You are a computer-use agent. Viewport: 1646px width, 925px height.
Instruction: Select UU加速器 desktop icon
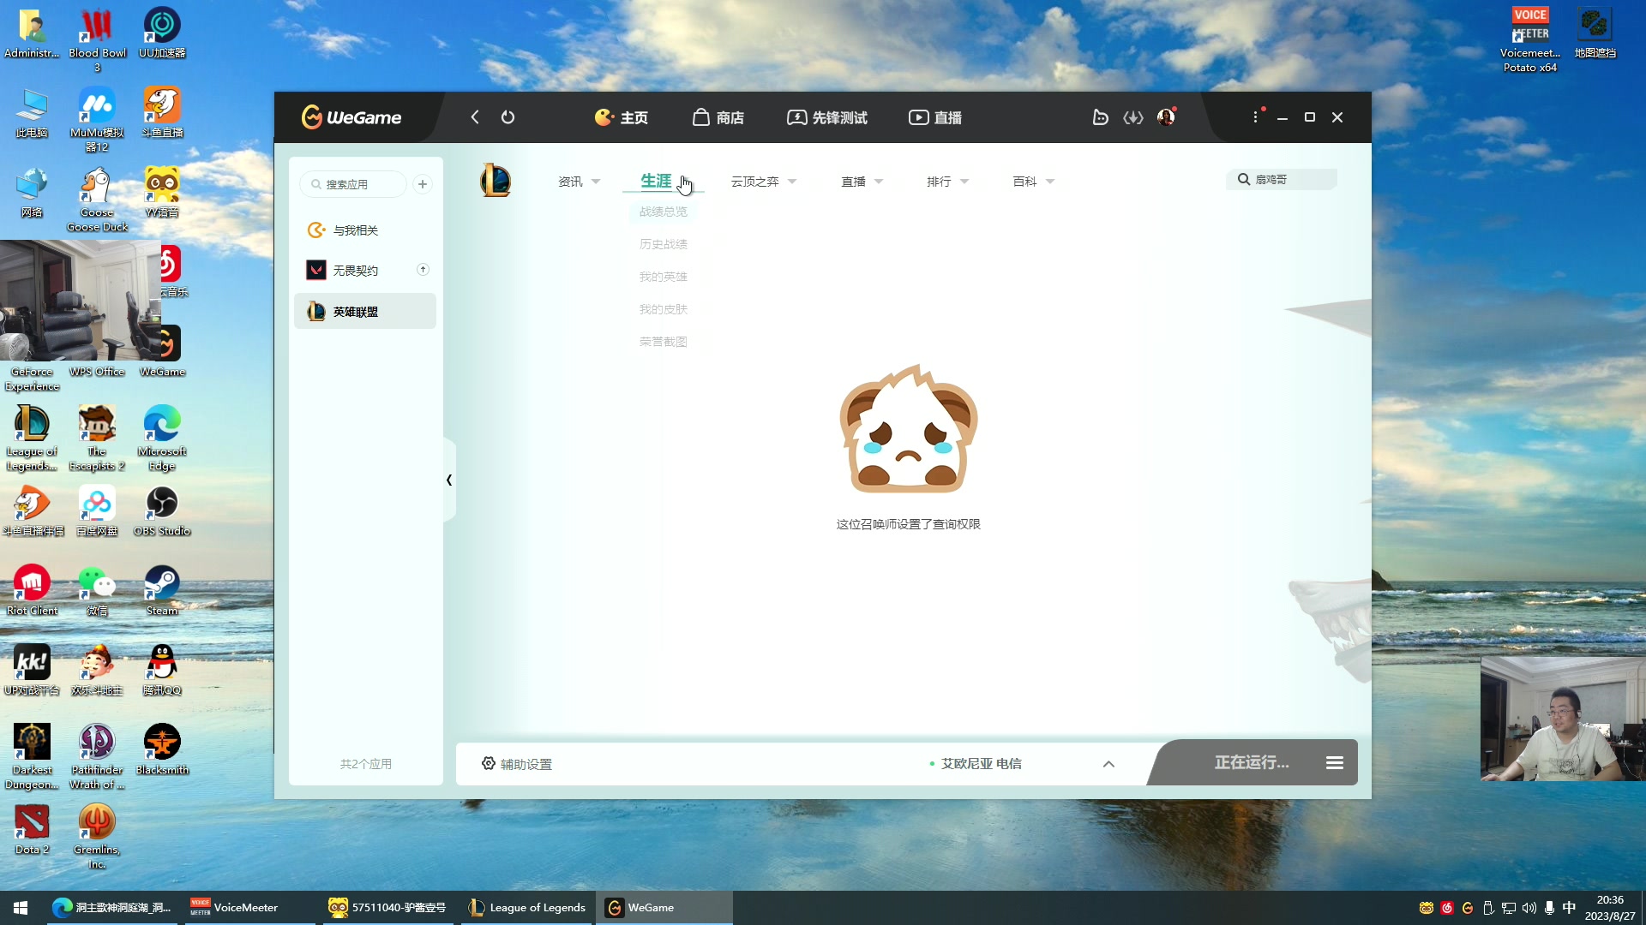coord(162,33)
